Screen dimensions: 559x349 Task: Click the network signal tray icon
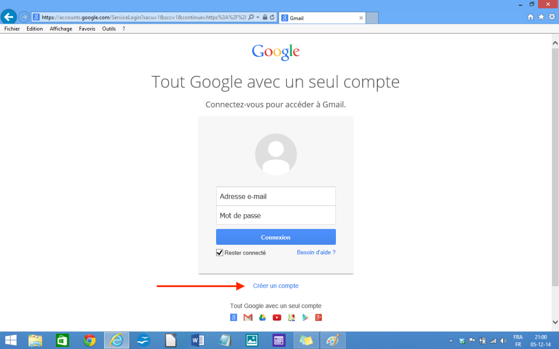coord(493,341)
